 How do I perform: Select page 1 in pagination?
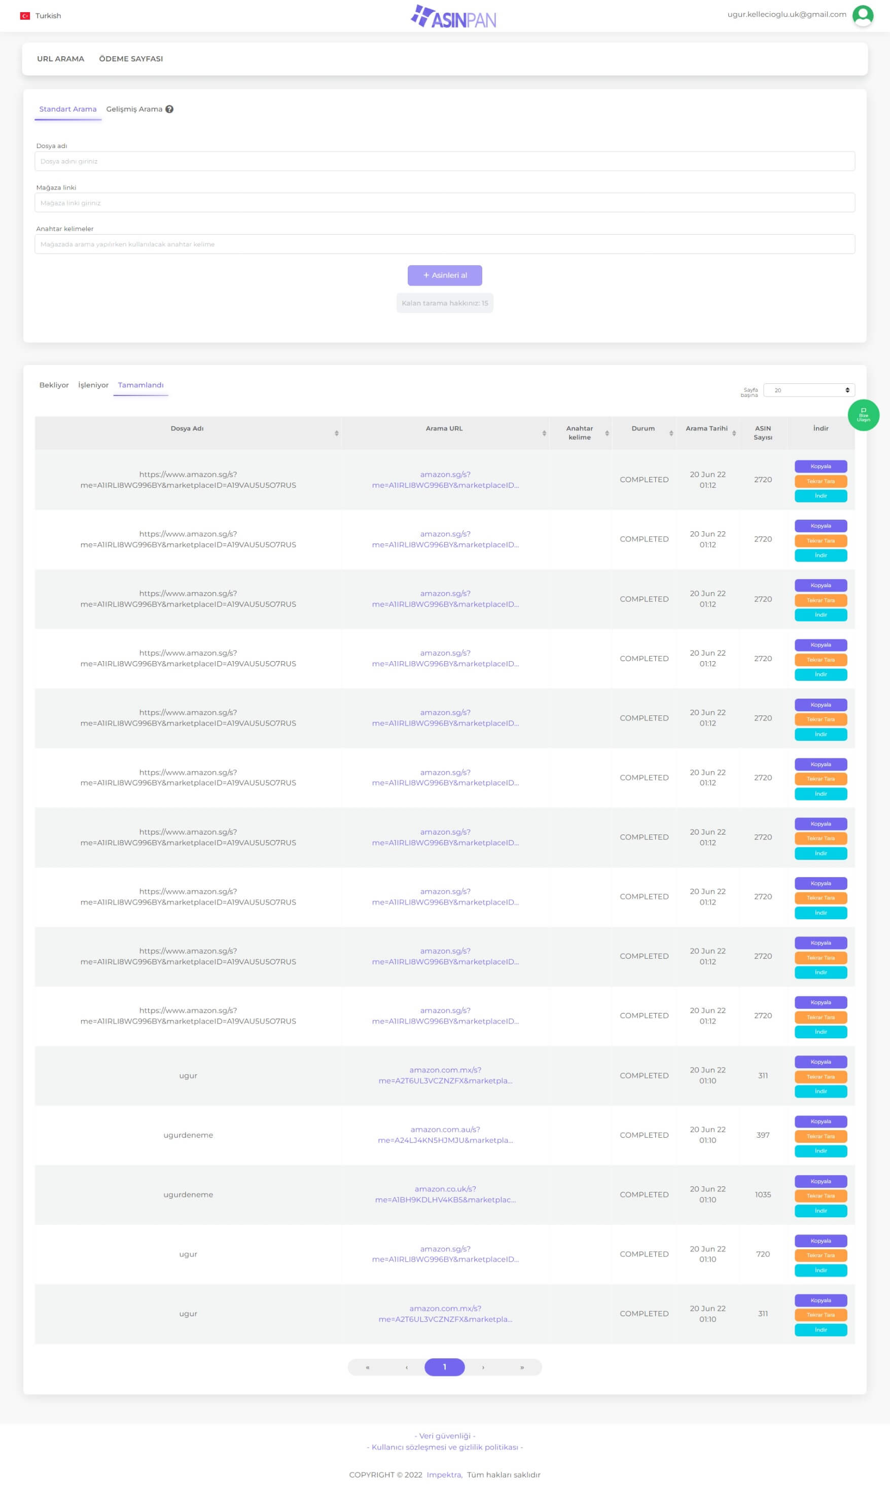444,1367
